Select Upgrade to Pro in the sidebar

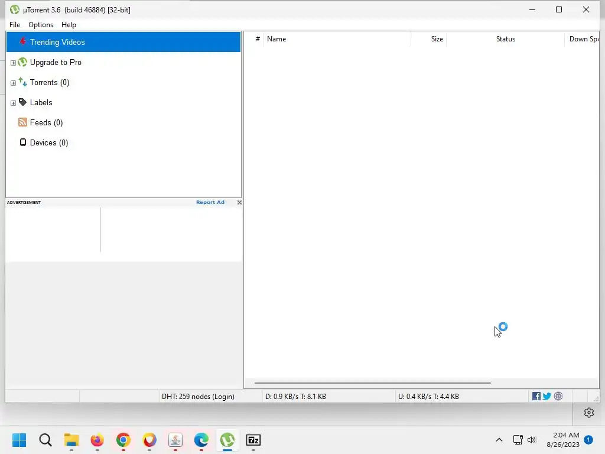tap(56, 62)
